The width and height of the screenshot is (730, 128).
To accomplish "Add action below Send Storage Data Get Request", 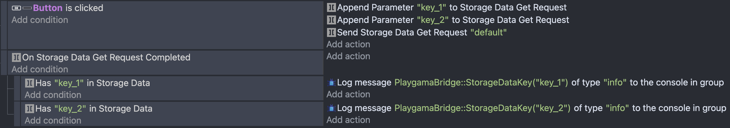I will pyautogui.click(x=348, y=44).
